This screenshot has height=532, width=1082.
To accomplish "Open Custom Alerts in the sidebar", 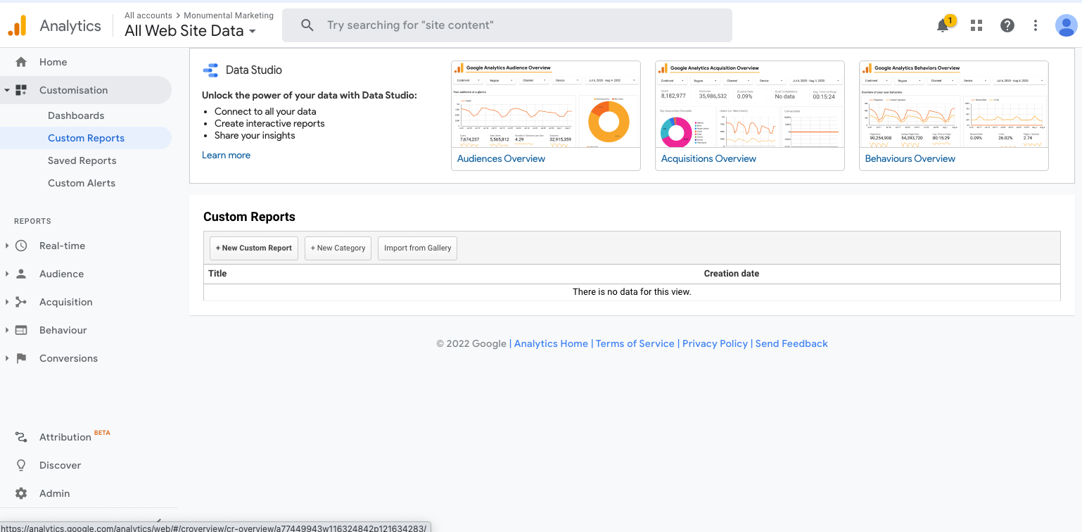I will click(82, 183).
